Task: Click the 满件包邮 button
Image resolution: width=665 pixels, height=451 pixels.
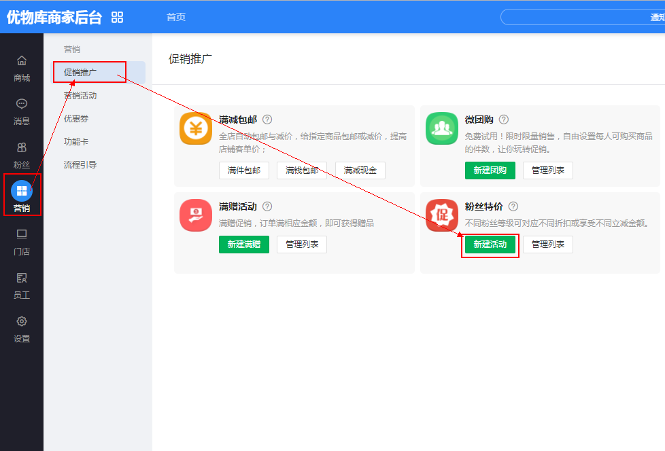Action: (244, 170)
